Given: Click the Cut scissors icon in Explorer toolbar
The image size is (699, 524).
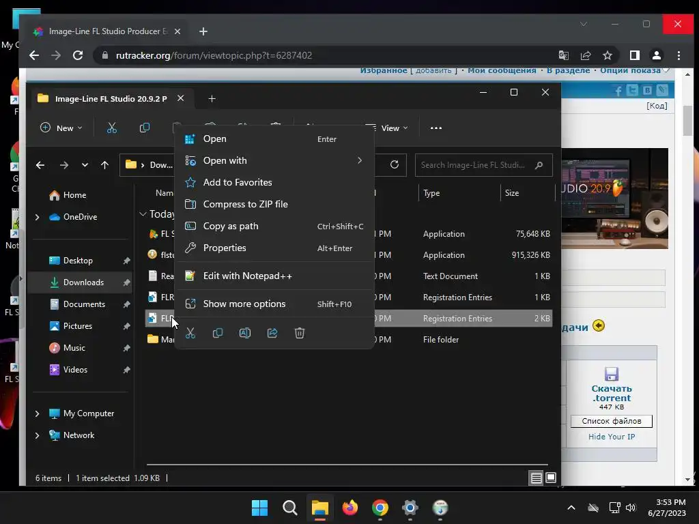Looking at the screenshot, I should tap(112, 128).
